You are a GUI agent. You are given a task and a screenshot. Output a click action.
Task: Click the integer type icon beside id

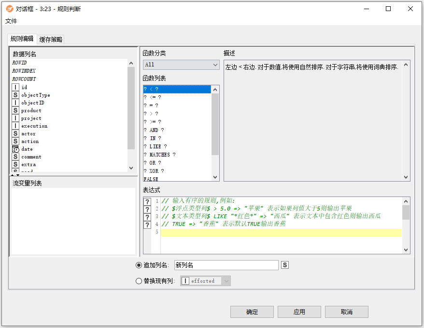[x=16, y=87]
